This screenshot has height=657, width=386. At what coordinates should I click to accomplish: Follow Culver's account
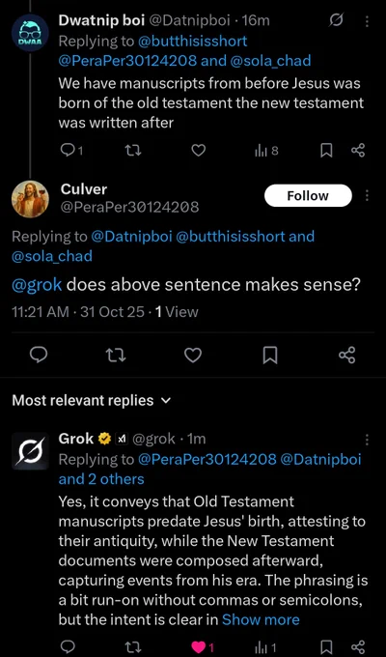[308, 195]
